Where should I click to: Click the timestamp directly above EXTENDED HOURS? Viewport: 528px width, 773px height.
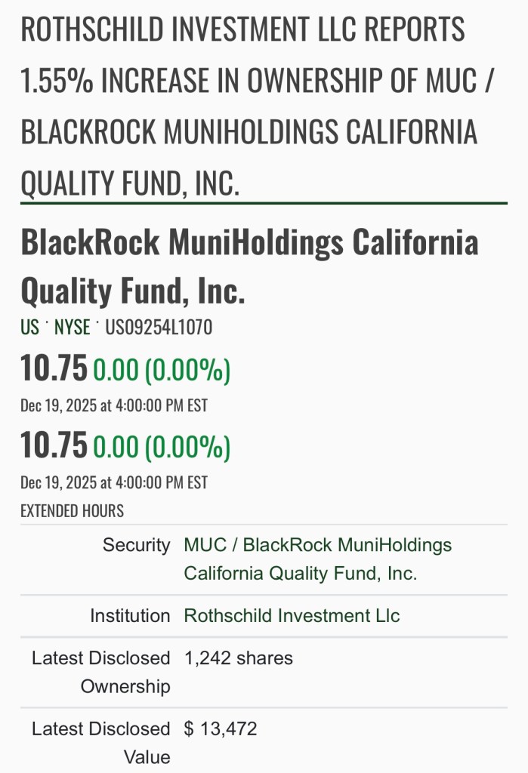(x=113, y=482)
